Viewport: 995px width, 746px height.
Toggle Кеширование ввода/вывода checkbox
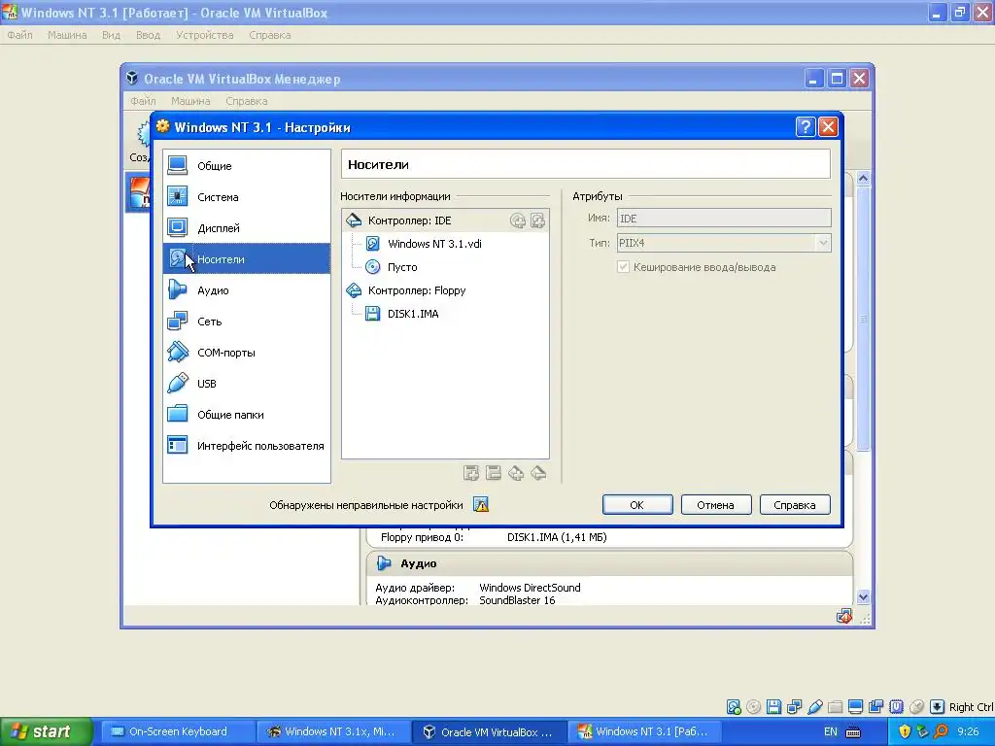pos(623,267)
